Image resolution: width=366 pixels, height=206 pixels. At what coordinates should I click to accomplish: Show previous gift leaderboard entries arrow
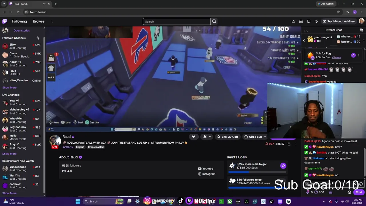pyautogui.click(x=304, y=41)
